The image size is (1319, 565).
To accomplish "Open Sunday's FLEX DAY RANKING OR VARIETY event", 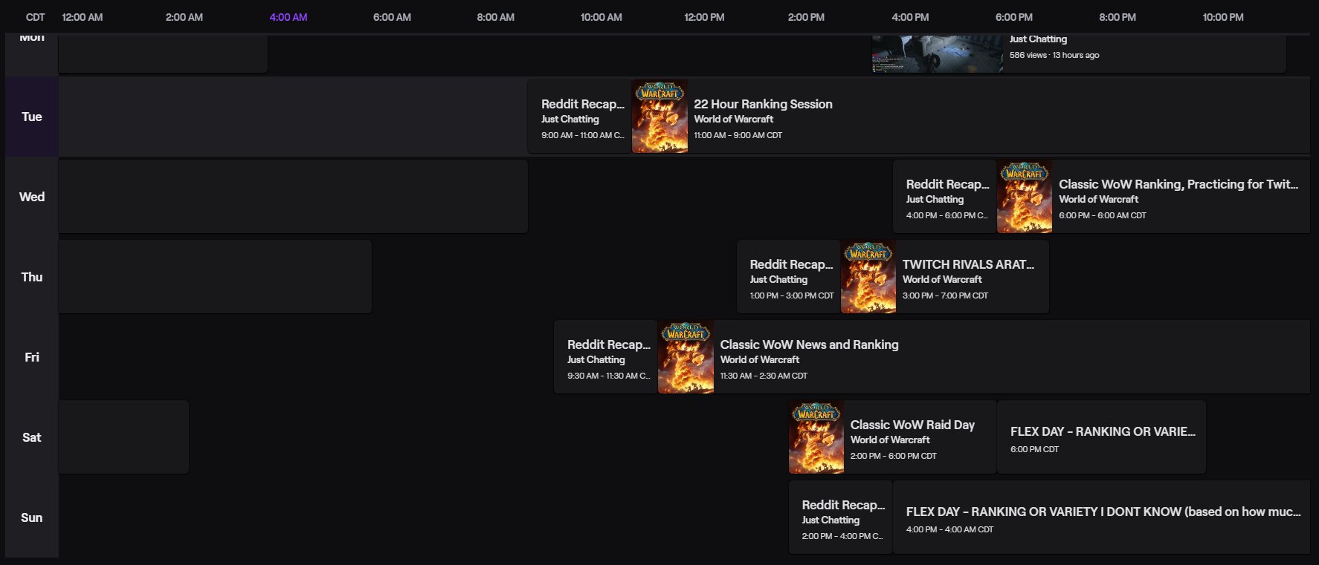I will click(1101, 517).
